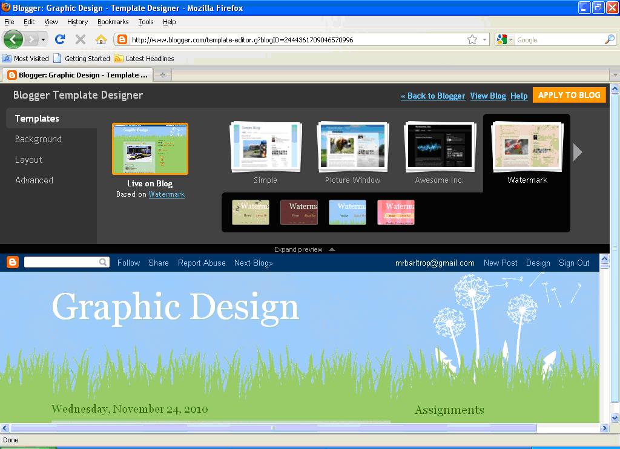Click the blog navbar search field
This screenshot has width=620, height=449.
(x=61, y=262)
